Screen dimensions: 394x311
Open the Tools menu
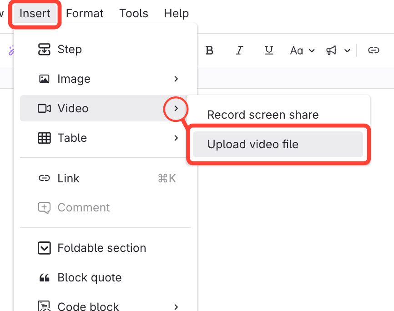tap(134, 14)
